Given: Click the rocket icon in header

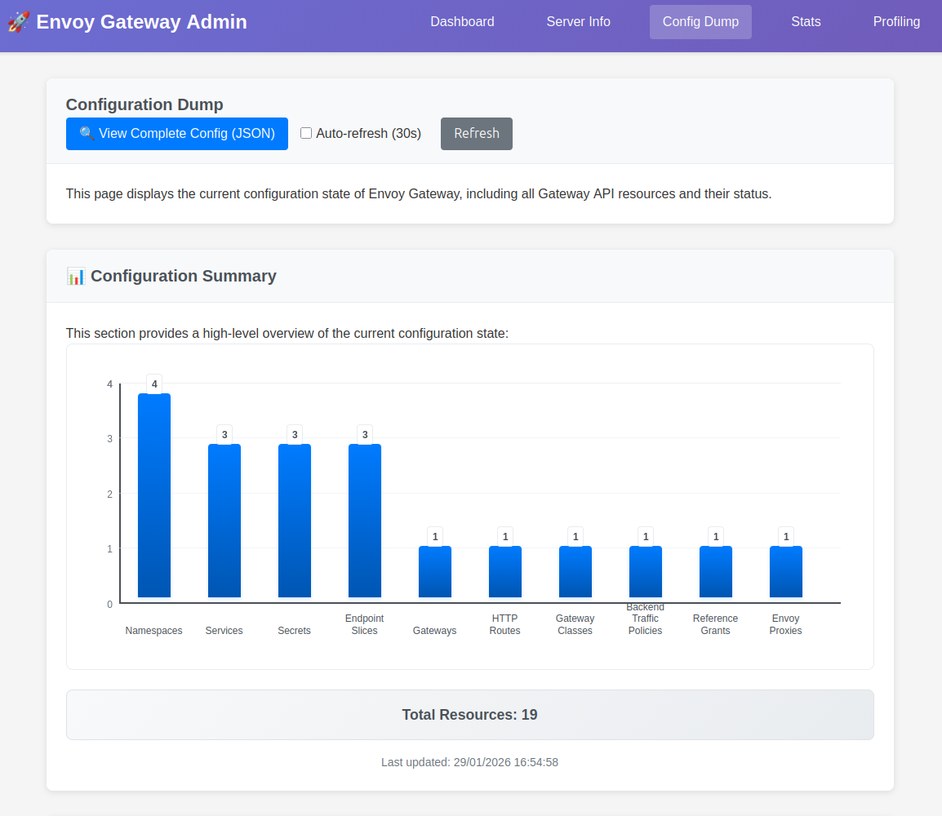Looking at the screenshot, I should tap(19, 22).
